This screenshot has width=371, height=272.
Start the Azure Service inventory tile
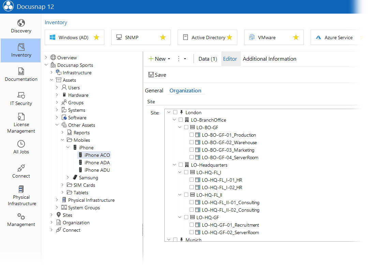(x=338, y=37)
